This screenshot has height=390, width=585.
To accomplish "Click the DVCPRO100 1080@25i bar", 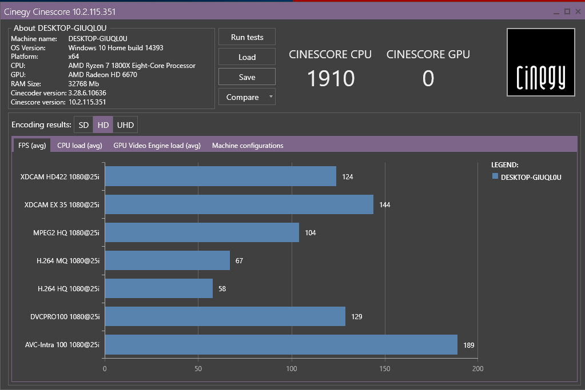I will tap(225, 316).
